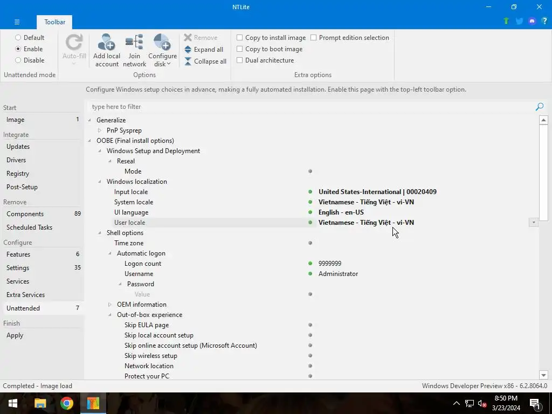Viewport: 552px width, 414px height.
Task: Show hidden system tray icons
Action: click(456, 403)
